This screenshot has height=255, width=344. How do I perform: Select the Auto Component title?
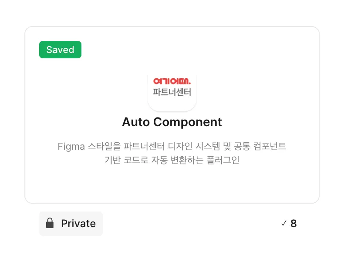[x=172, y=122]
